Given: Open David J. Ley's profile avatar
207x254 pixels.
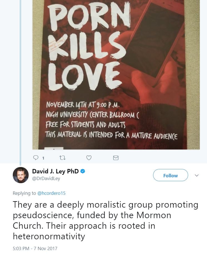Looking at the screenshot, I should [21, 175].
